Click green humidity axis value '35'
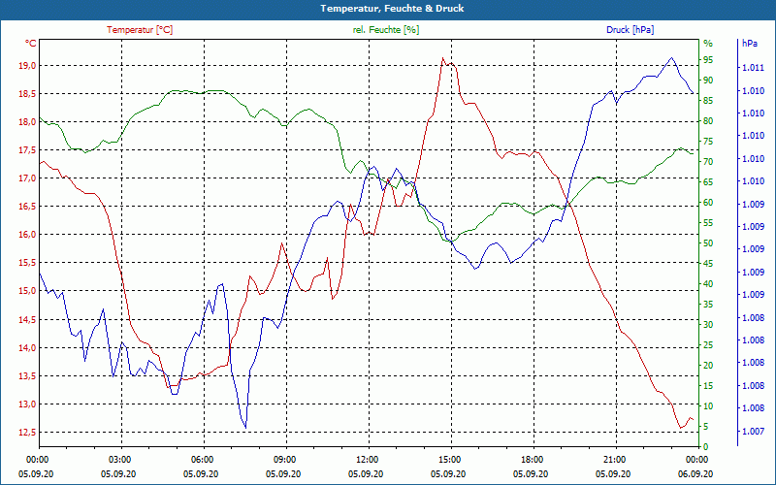The height and width of the screenshot is (485, 776). pos(708,305)
